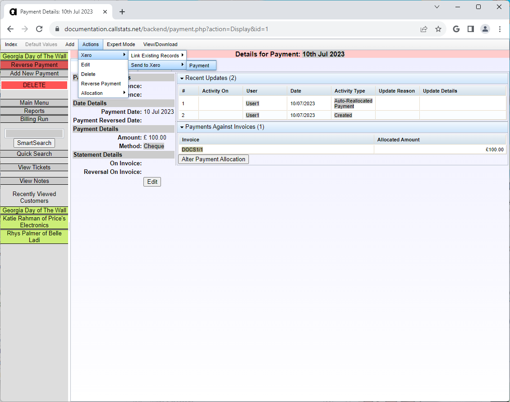Select Payment in Send to Xero submenu
The image size is (510, 402).
tap(199, 65)
